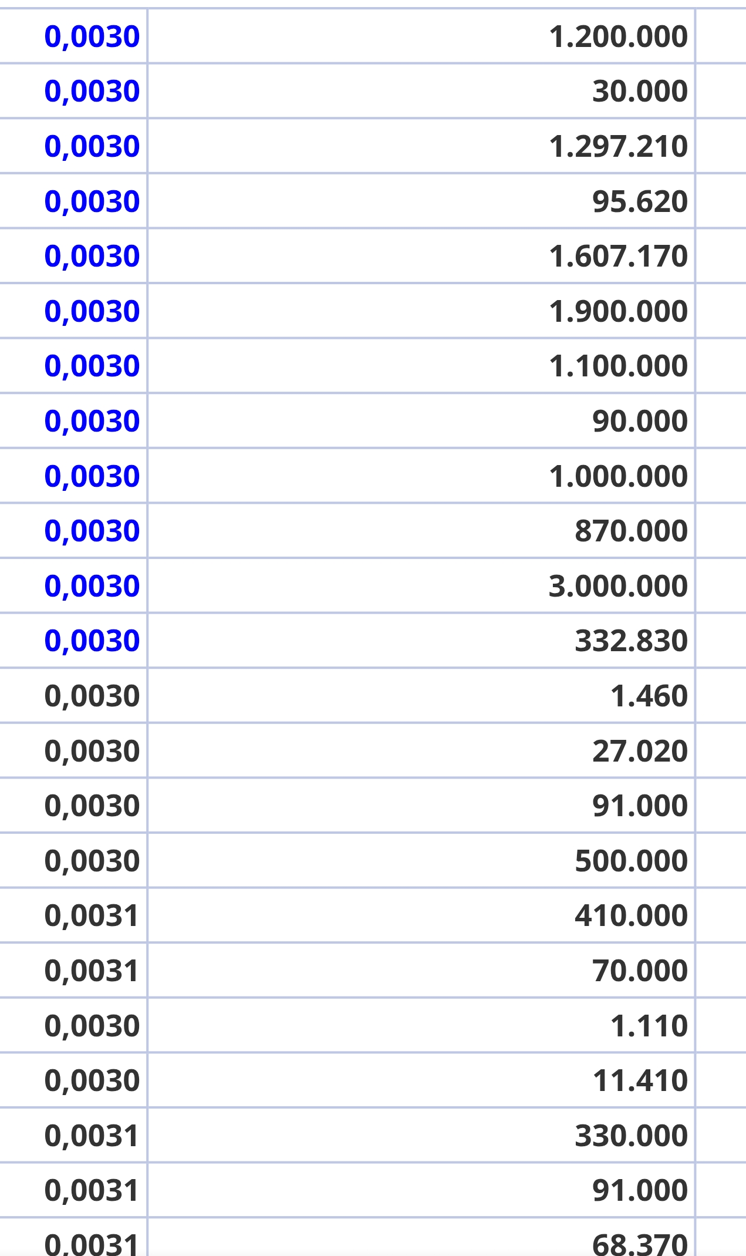Click the blue price beside 870.000
746x1256 pixels.
pyautogui.click(x=92, y=531)
